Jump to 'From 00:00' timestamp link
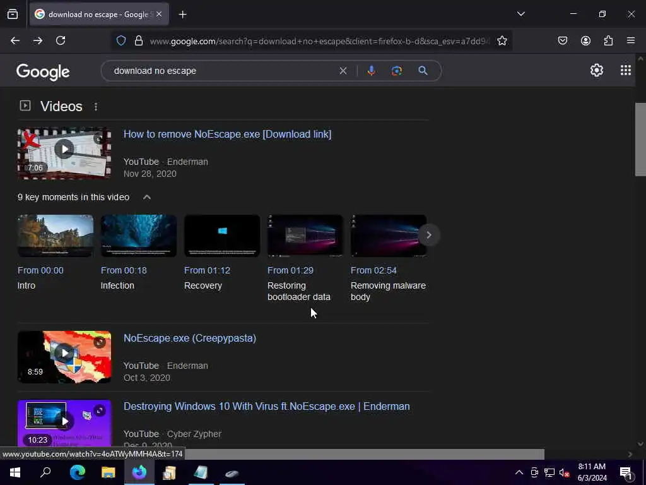646x485 pixels. tap(40, 270)
